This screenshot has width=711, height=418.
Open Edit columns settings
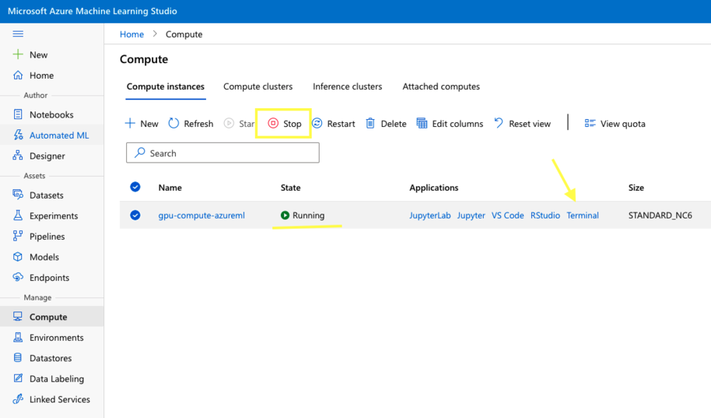pos(450,124)
